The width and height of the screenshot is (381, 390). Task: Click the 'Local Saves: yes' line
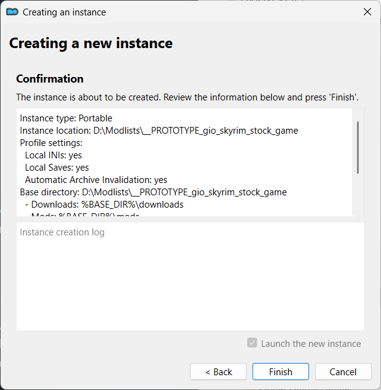point(57,168)
